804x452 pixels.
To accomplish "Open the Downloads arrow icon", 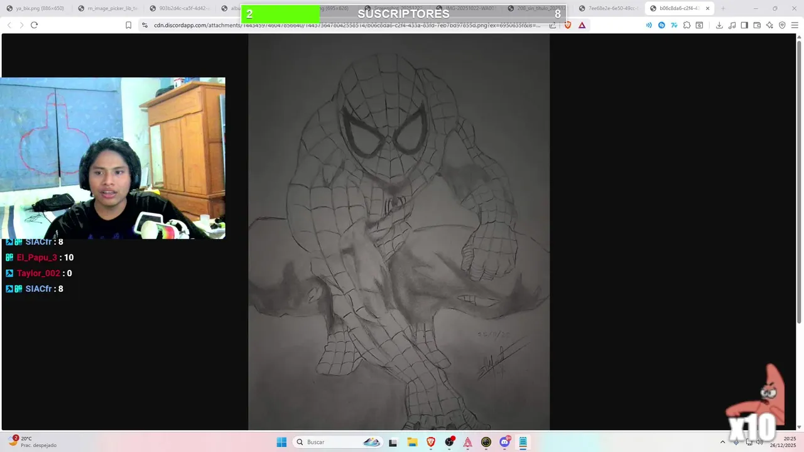I will coord(719,25).
